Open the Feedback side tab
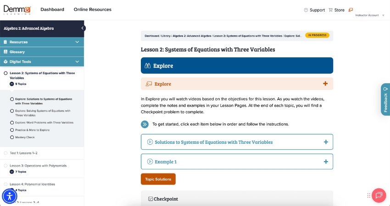Screen dimensions: 390x206 (385, 99)
